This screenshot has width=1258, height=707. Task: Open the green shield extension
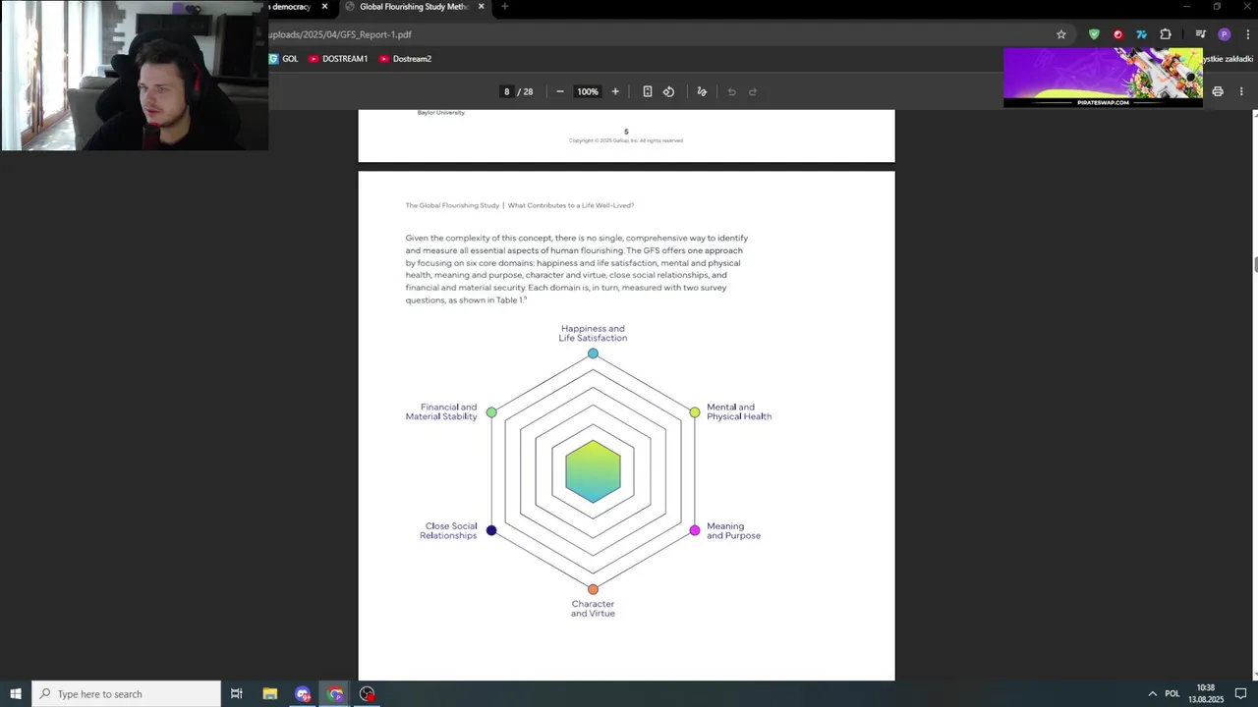[1094, 34]
